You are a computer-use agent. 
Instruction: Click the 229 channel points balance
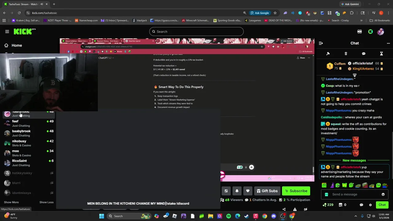(x=328, y=205)
